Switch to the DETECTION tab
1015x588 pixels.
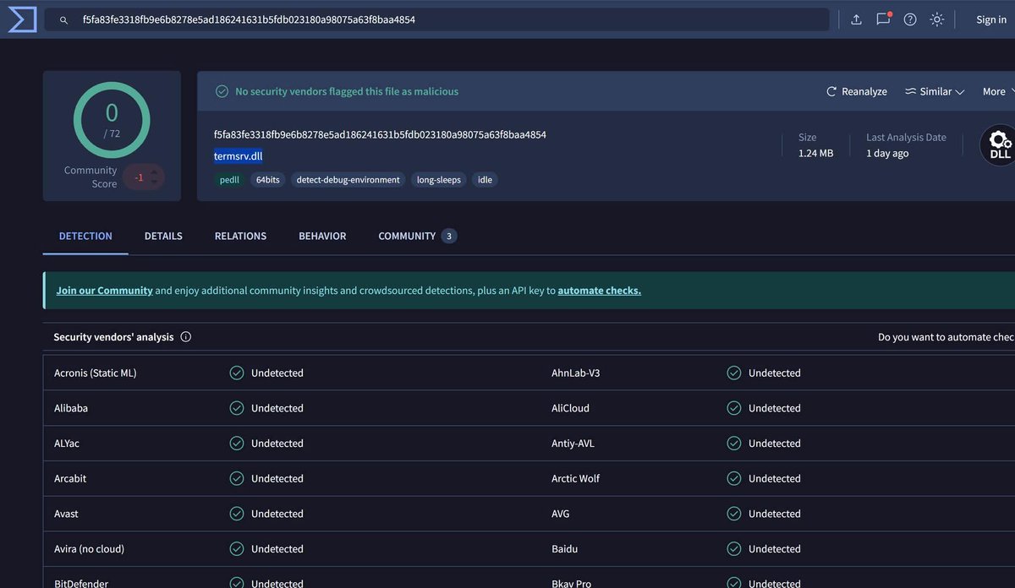pos(85,236)
